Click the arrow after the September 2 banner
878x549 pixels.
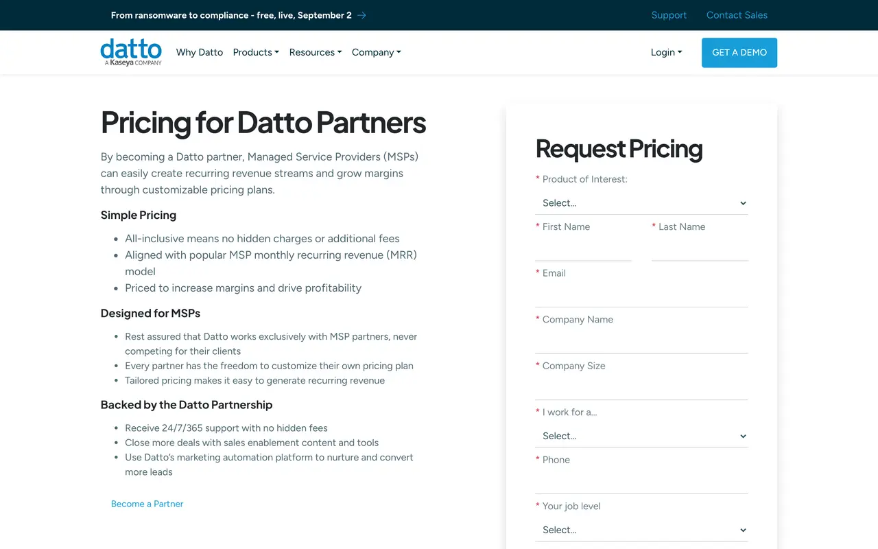361,15
